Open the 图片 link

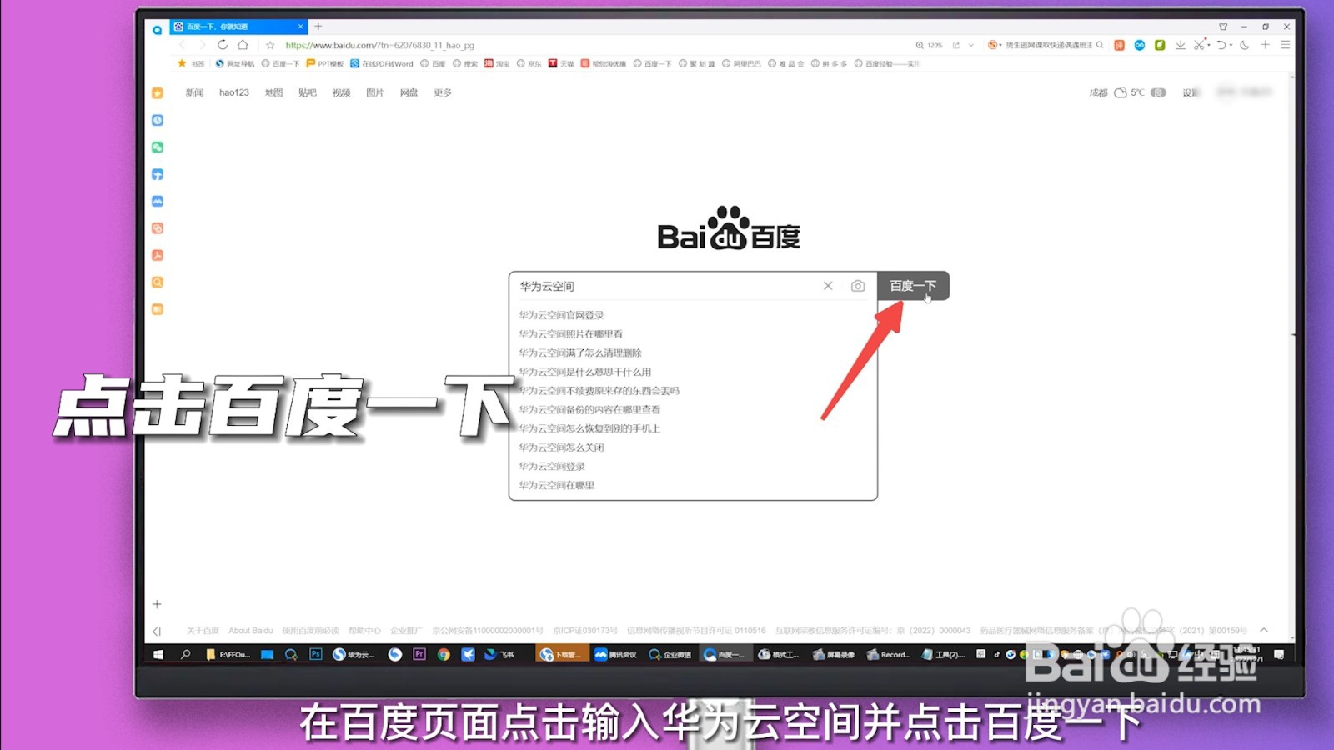[x=375, y=92]
